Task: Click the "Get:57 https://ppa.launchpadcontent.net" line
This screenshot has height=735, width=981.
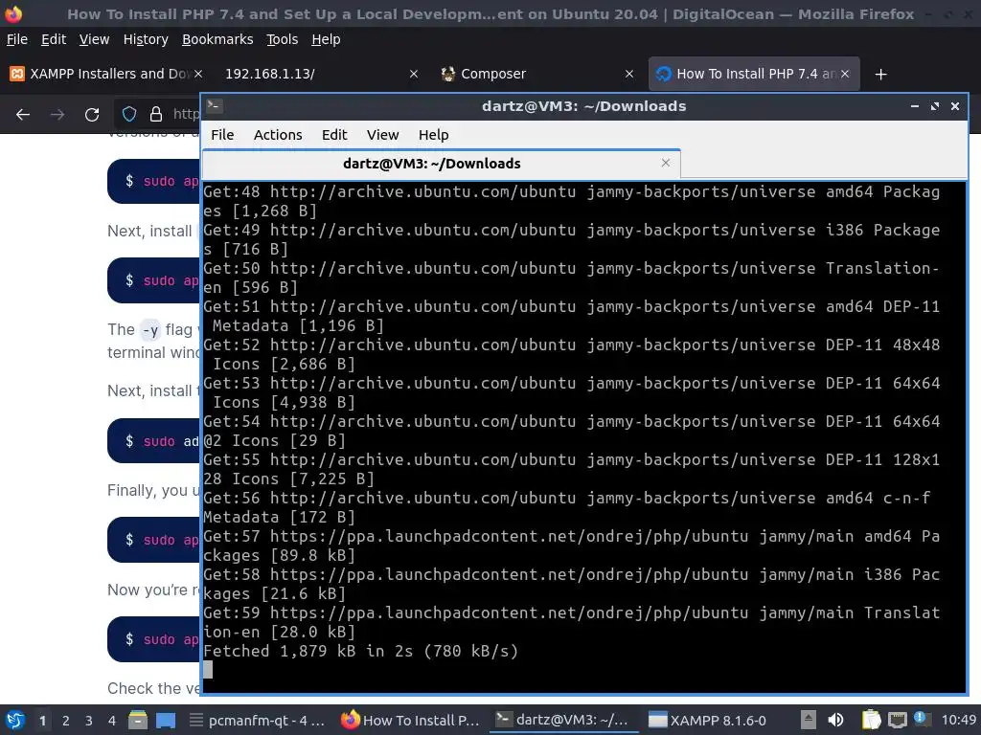Action: tap(572, 546)
